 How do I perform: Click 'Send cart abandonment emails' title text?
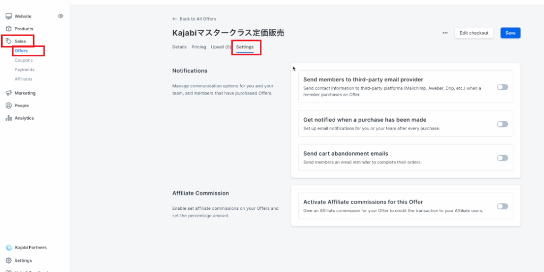(x=345, y=154)
